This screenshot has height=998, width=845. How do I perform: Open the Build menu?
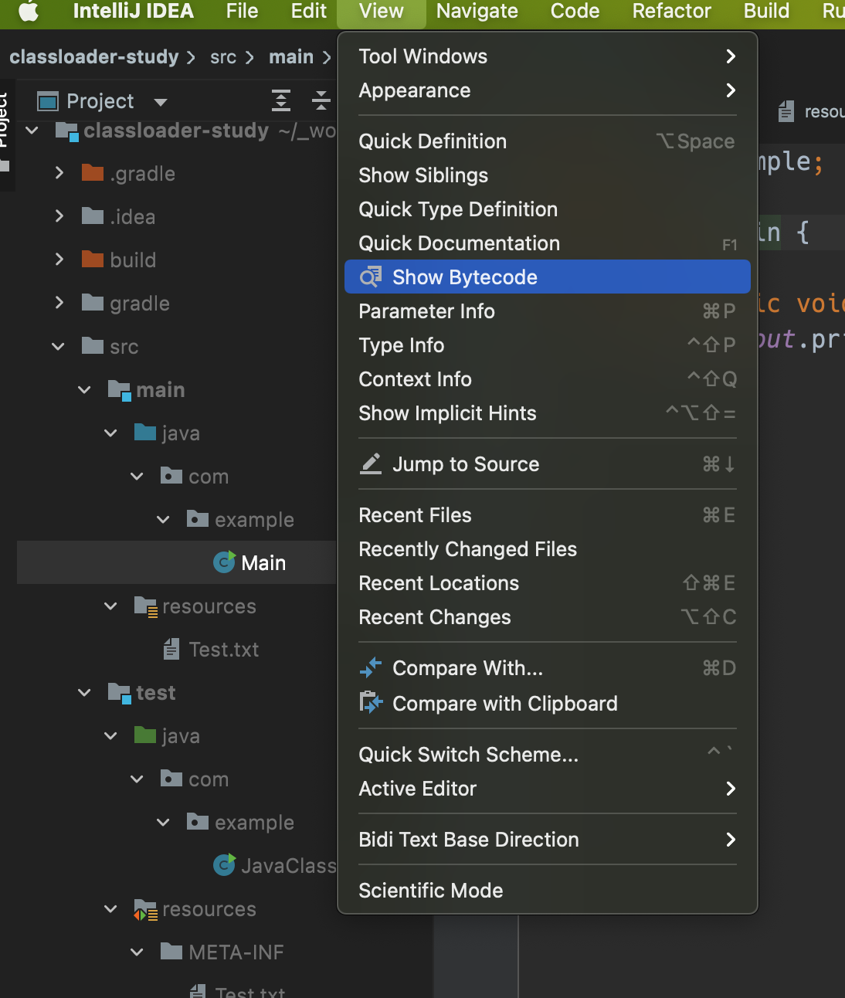766,11
